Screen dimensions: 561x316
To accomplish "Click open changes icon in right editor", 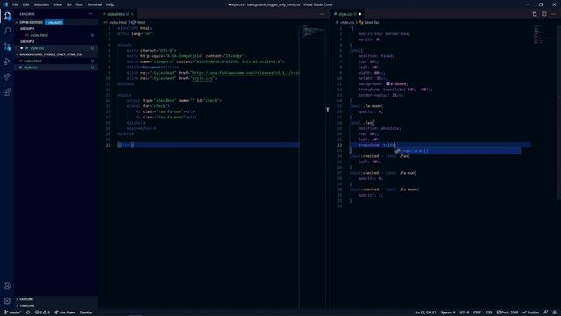I will 535,14.
